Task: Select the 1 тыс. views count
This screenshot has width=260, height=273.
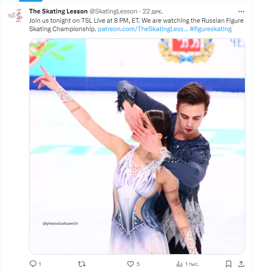Action: (x=192, y=264)
